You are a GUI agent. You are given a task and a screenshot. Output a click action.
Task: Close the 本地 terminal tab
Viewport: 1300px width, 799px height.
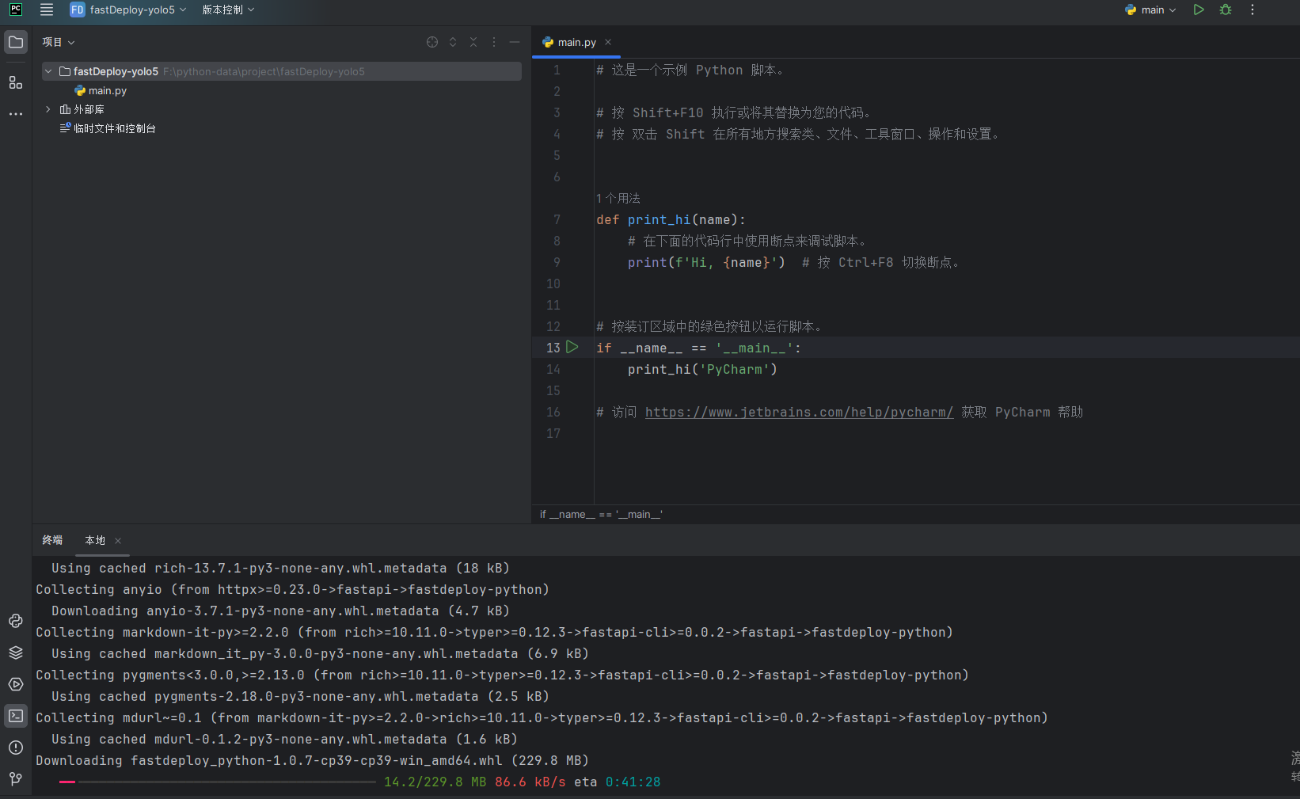click(x=118, y=541)
